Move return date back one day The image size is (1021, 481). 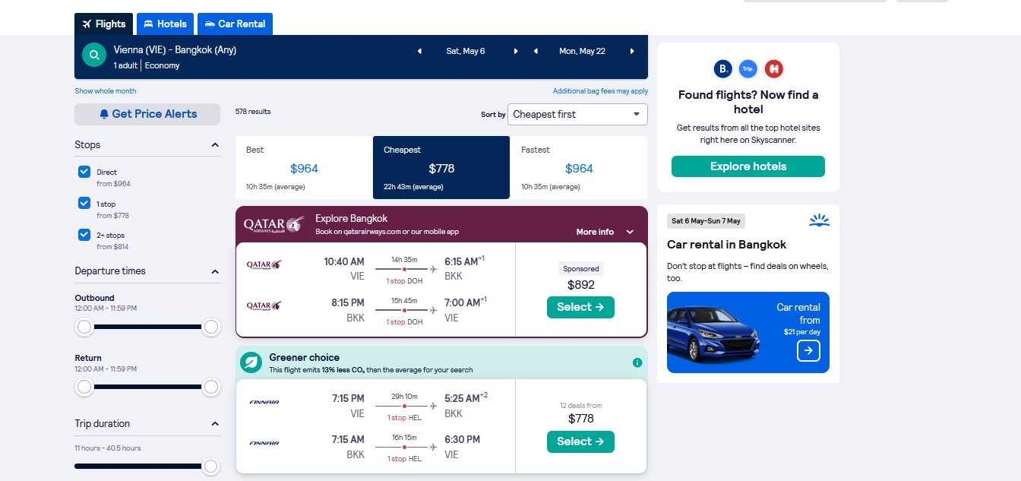(536, 51)
